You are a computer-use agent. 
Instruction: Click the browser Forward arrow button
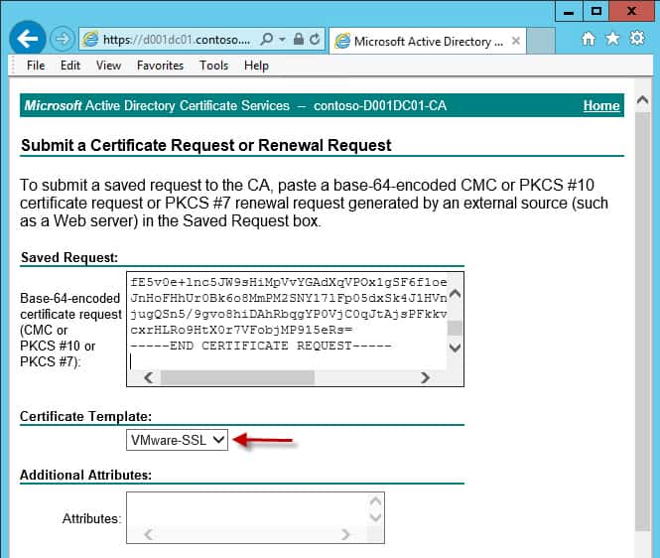(x=62, y=40)
